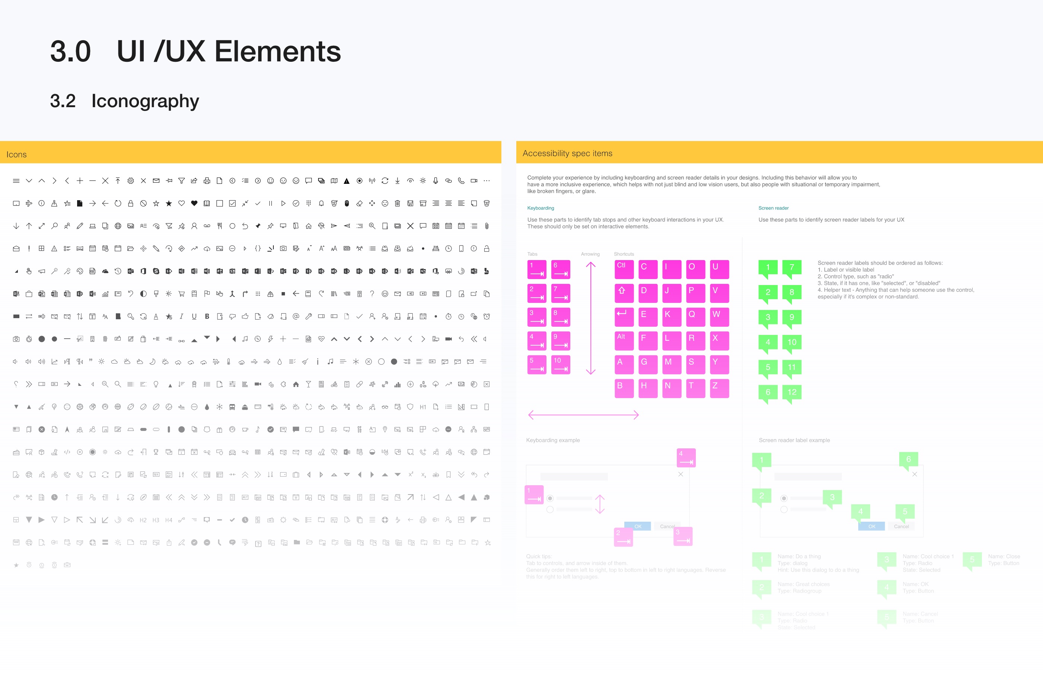Screen dimensions: 1043x691
Task: Click the ellipsis more icon ending the top icon row
Action: [x=486, y=181]
